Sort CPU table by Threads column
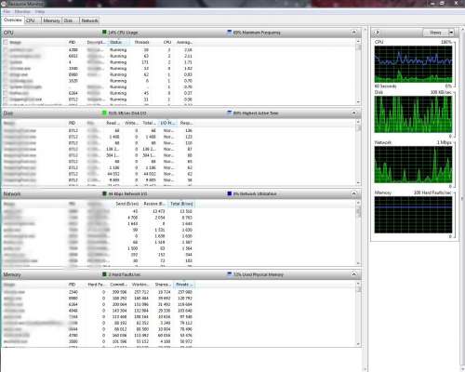Screen dimensions: 465x372 point(142,42)
